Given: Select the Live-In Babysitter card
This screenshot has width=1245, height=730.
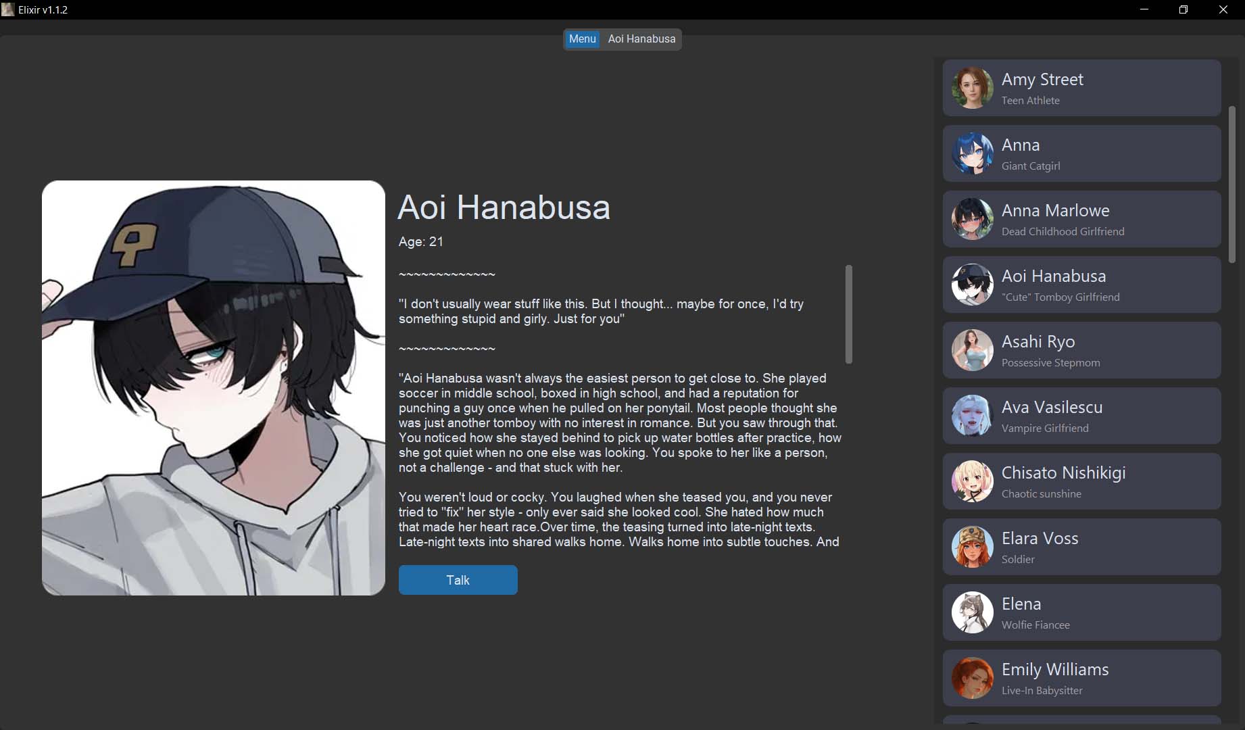Looking at the screenshot, I should (x=1081, y=678).
